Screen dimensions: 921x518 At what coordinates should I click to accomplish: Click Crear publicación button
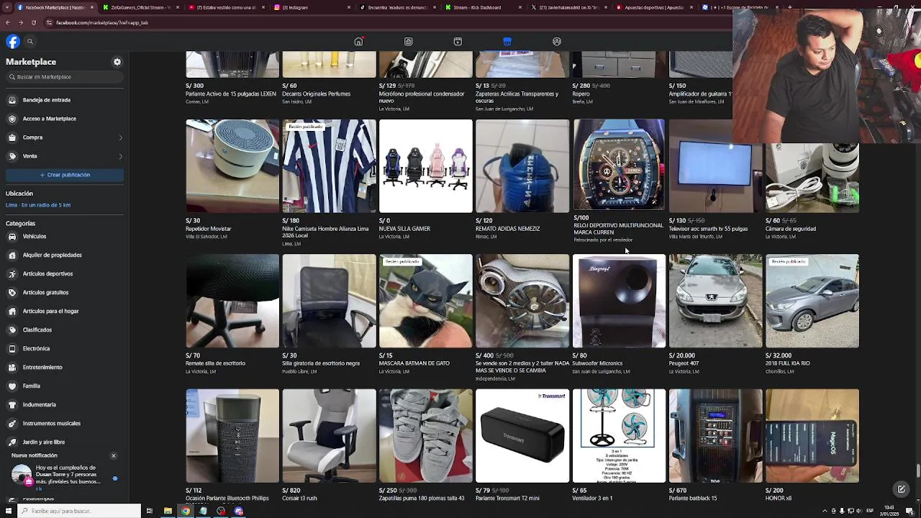[65, 175]
